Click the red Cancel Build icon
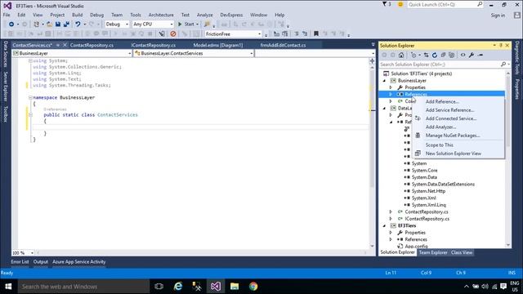The height and width of the screenshot is (294, 523). [x=172, y=34]
